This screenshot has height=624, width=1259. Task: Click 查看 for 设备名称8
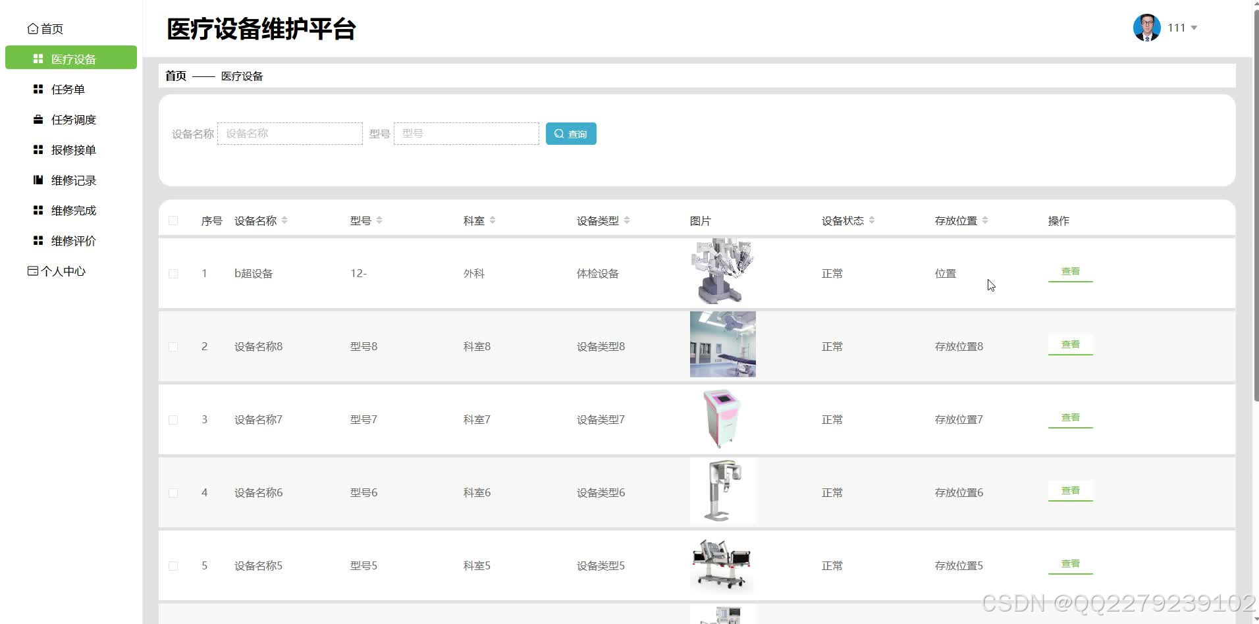[1070, 345]
